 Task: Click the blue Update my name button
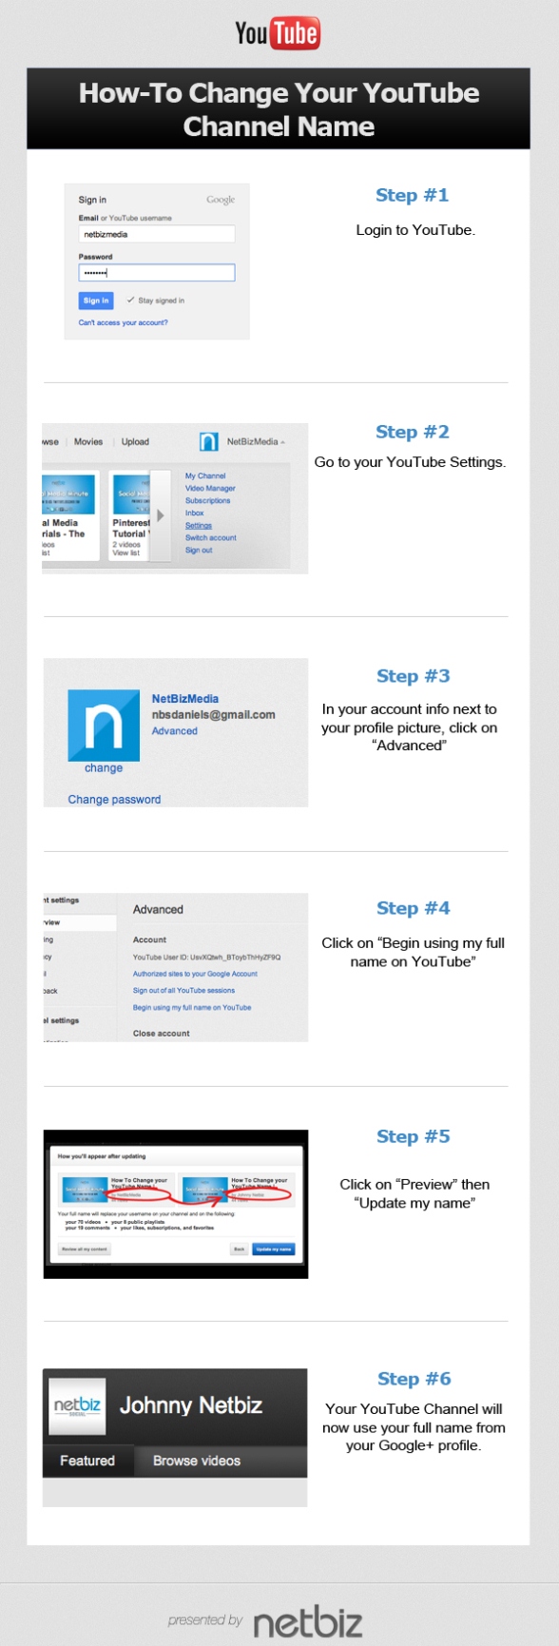point(274,1249)
